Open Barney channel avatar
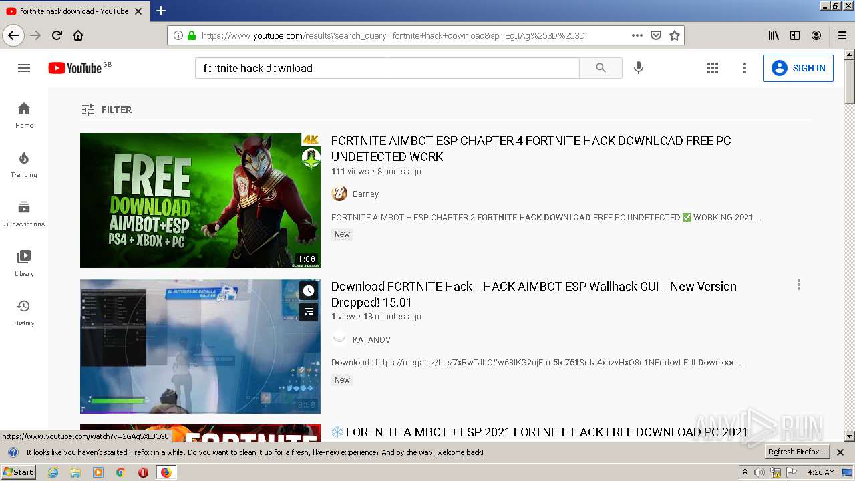 pos(339,194)
